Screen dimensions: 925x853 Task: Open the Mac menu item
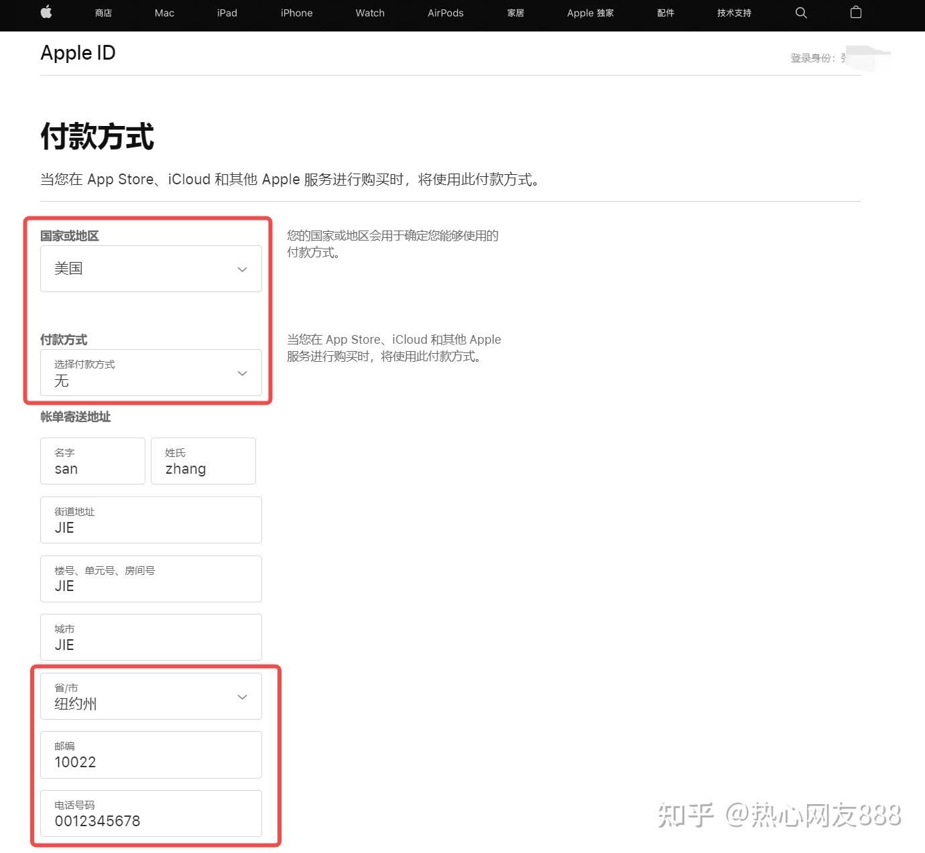tap(164, 13)
